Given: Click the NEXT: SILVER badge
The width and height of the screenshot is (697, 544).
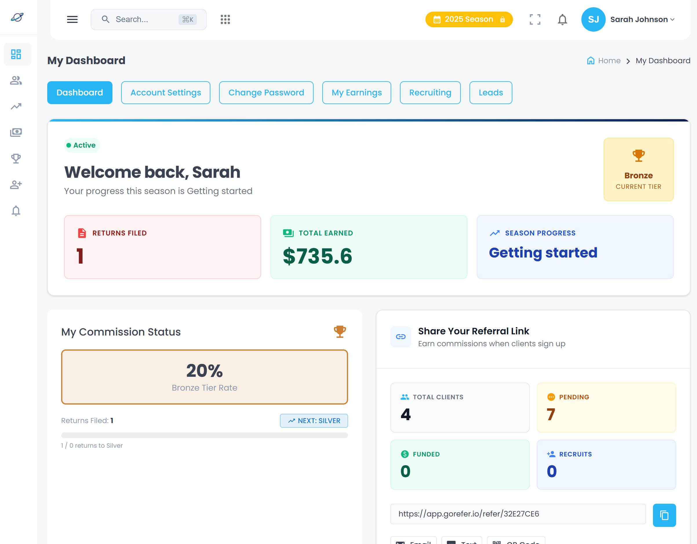Looking at the screenshot, I should (314, 420).
